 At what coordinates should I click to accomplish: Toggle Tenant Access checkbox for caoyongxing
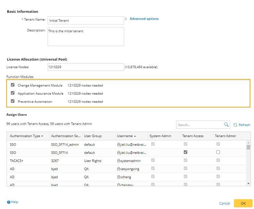[x=186, y=168]
